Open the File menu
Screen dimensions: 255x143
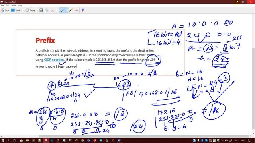pyautogui.click(x=2, y=6)
